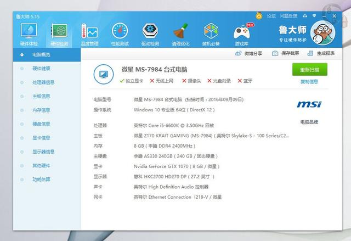The image size is (351, 241).
Task: Go to 功耗估算 power estimate
Action: pyautogui.click(x=41, y=180)
